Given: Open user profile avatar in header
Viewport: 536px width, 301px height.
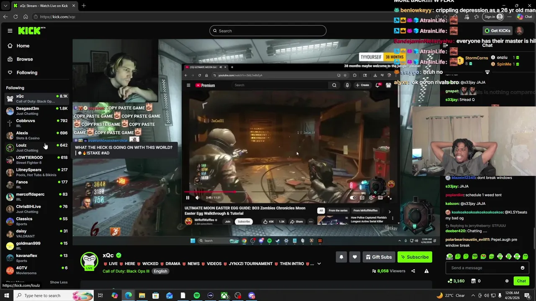Looking at the screenshot, I should (519, 31).
